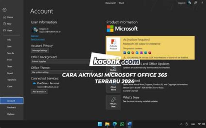
Task: Click the What's New button
Action: click(x=113, y=102)
